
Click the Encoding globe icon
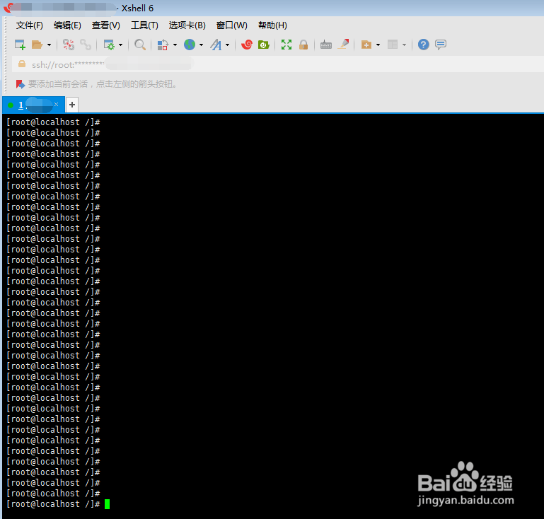(190, 45)
